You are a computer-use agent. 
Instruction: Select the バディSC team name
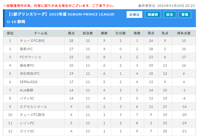pyautogui.click(x=27, y=98)
